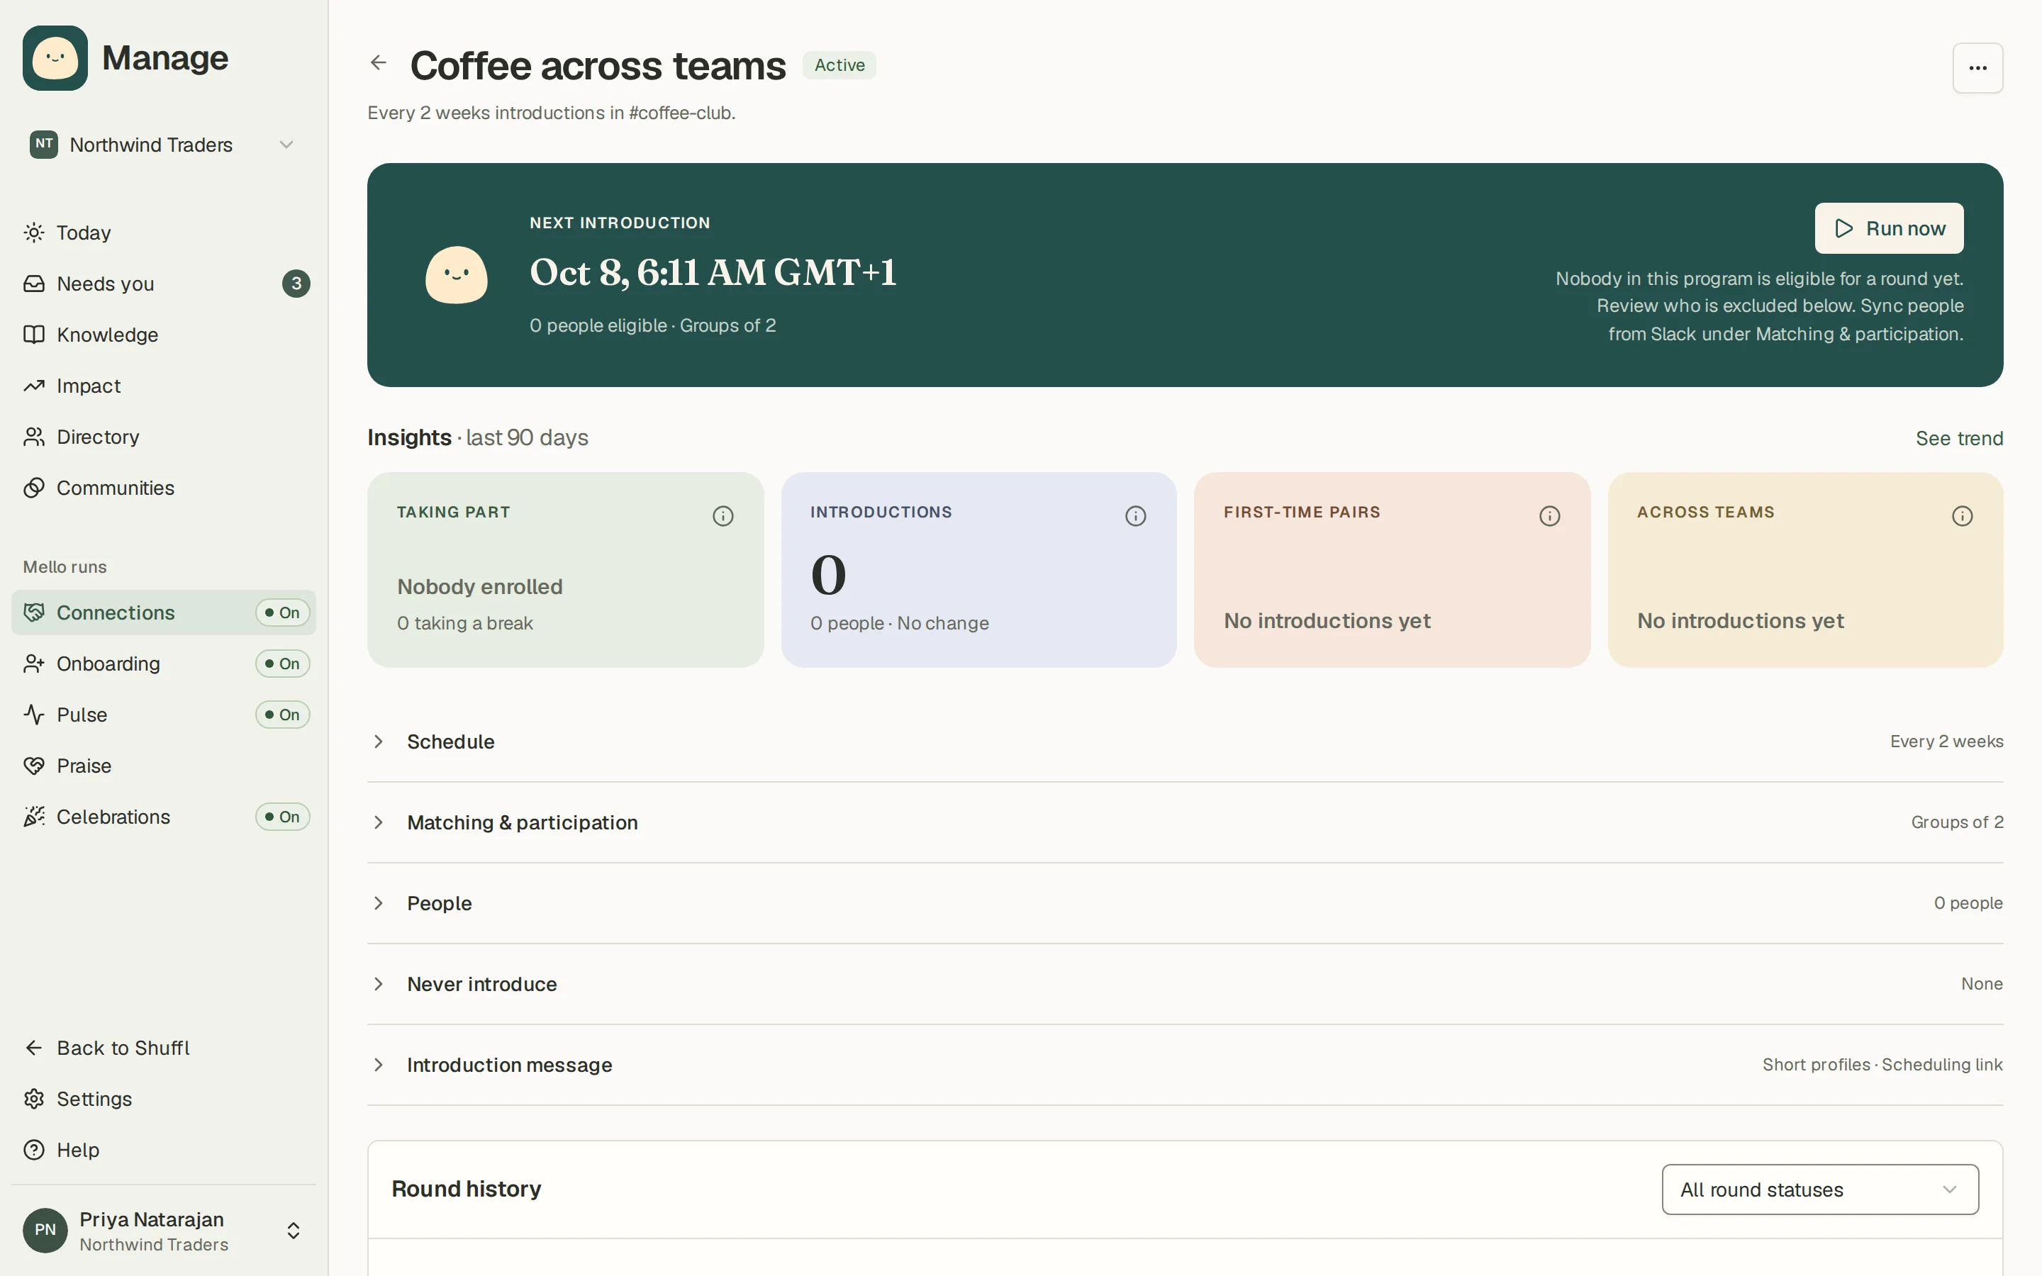Toggle the On badge for Connections
Screen dimensions: 2042x1276
[283, 612]
